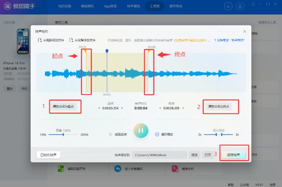Select the 工具箱 tab in top navigation
Viewport: 282px width, 187px height.
(155, 6)
